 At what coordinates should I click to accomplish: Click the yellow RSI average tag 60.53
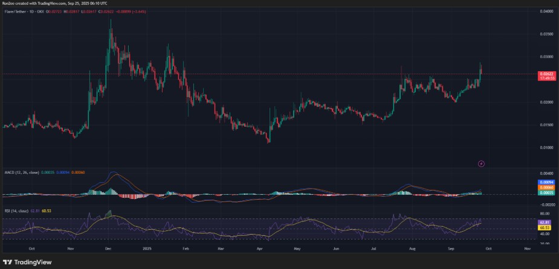[x=544, y=228]
